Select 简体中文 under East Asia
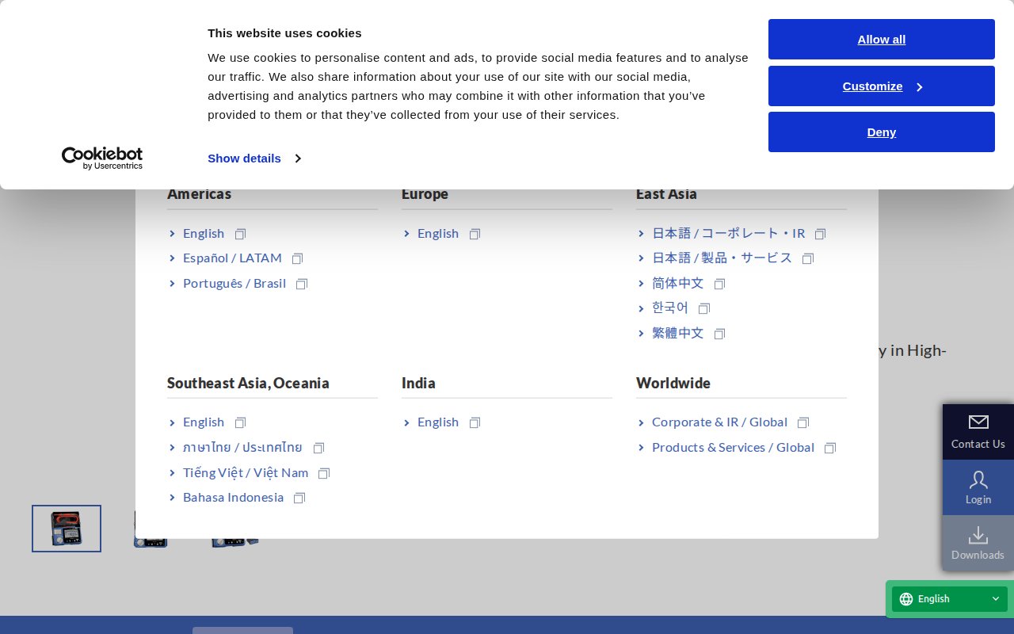This screenshot has height=634, width=1014. coord(677,283)
